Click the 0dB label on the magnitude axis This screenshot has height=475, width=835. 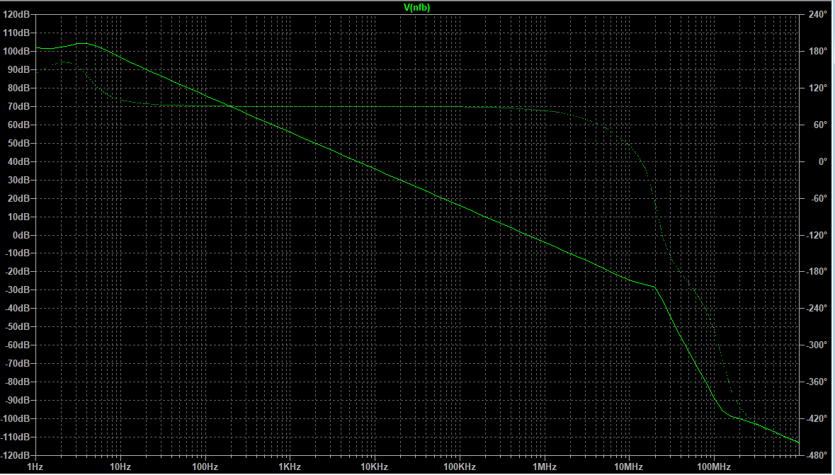[21, 235]
